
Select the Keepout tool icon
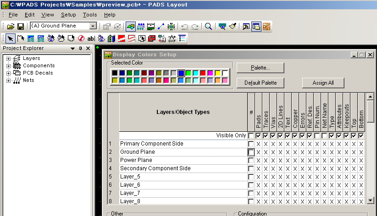(x=81, y=38)
